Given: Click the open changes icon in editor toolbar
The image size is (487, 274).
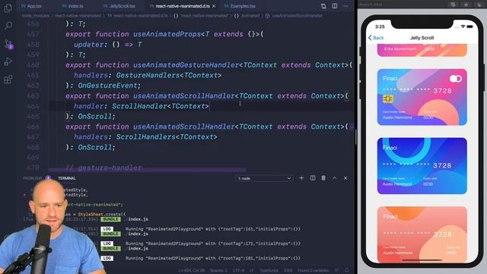Looking at the screenshot, I should (323, 6).
